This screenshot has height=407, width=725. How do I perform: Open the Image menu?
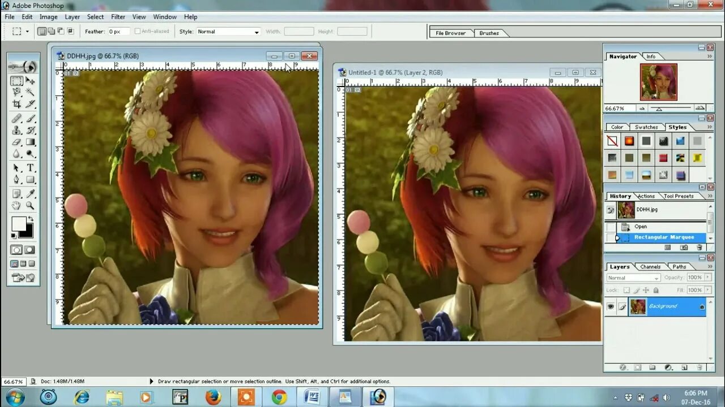pyautogui.click(x=48, y=17)
